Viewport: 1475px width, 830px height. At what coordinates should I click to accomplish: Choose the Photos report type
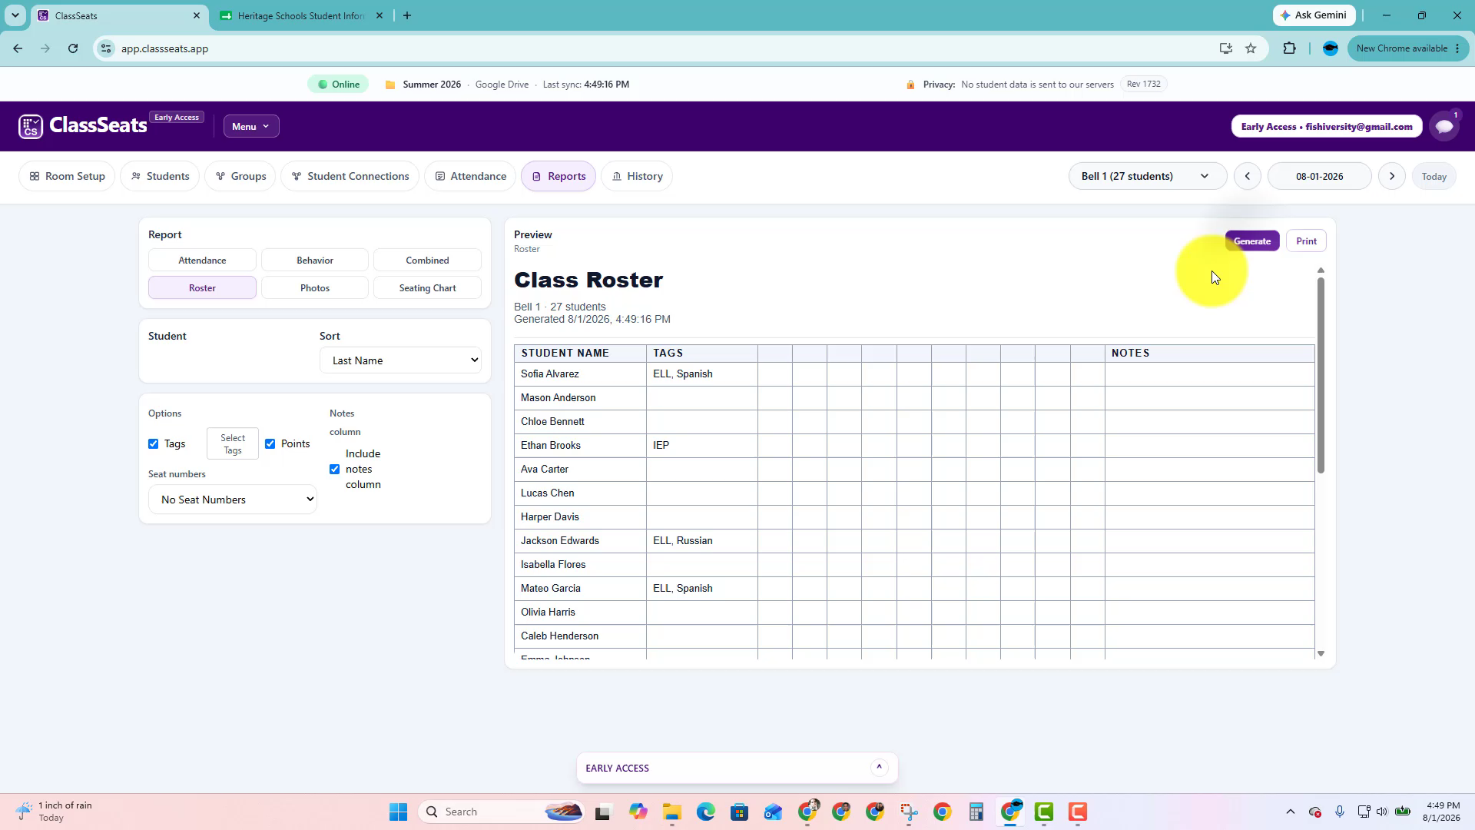pos(315,288)
